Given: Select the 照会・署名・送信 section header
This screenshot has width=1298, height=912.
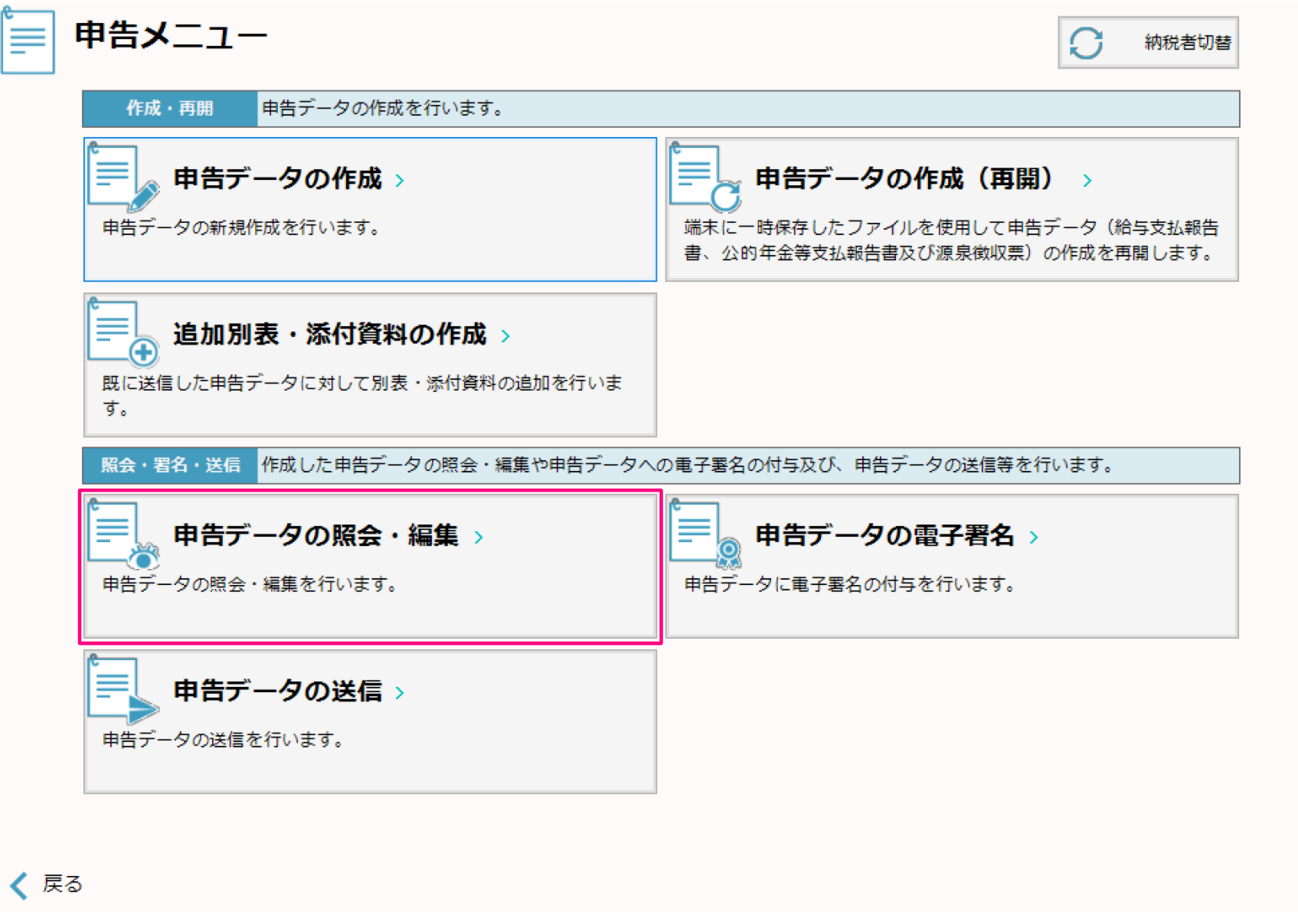Looking at the screenshot, I should click(169, 466).
